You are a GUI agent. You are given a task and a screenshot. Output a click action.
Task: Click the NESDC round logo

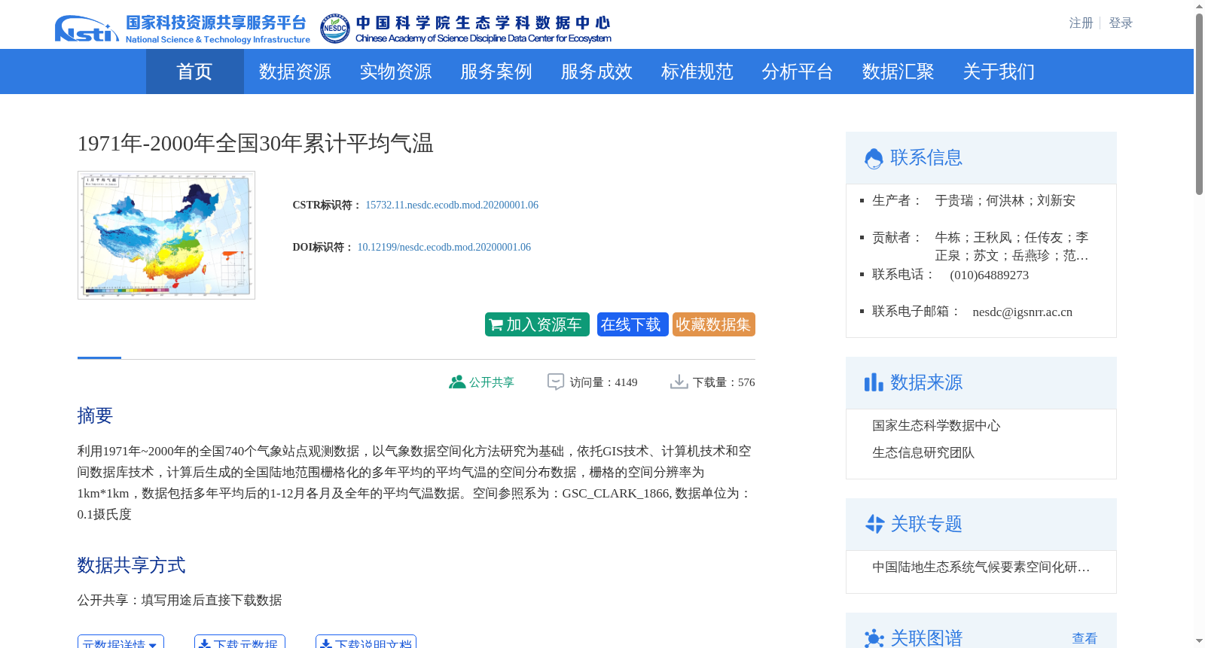334,29
